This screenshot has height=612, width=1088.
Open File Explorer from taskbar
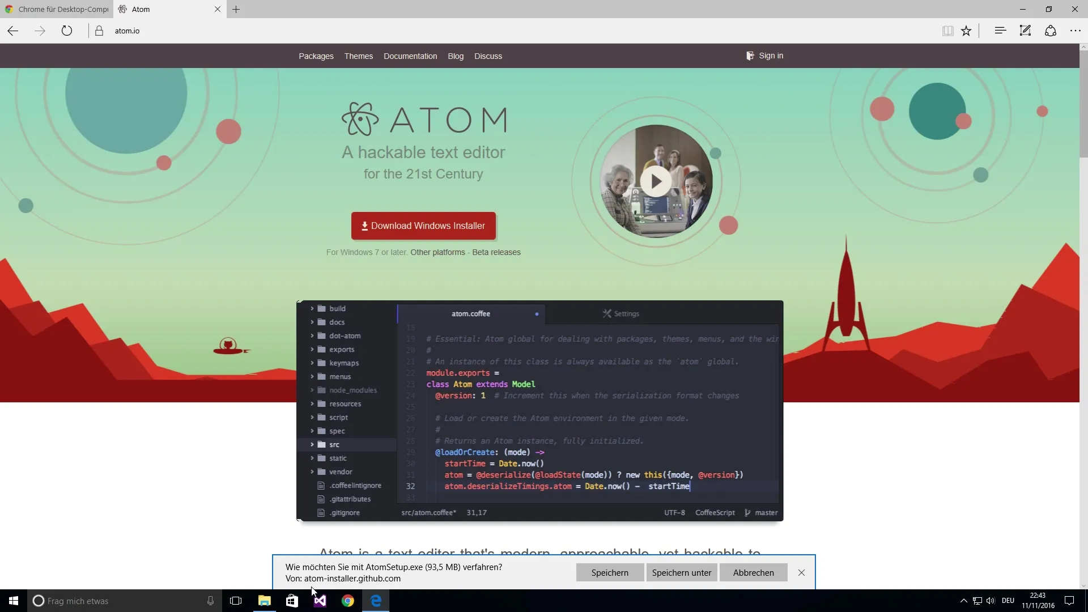265,601
